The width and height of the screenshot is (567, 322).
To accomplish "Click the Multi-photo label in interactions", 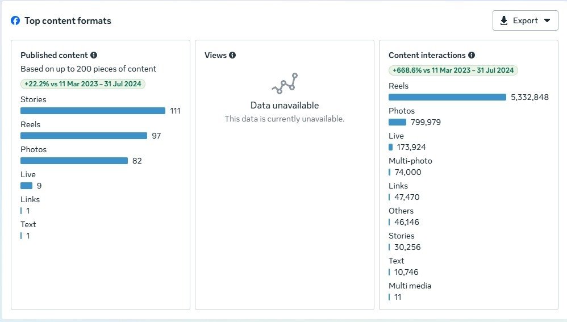I will click(x=410, y=161).
